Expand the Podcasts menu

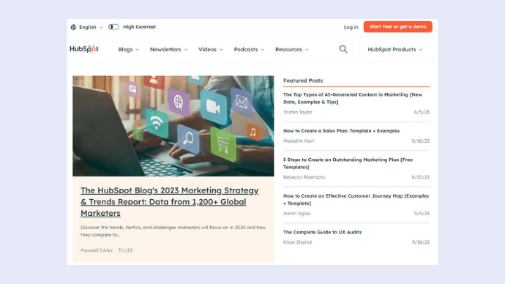point(249,49)
